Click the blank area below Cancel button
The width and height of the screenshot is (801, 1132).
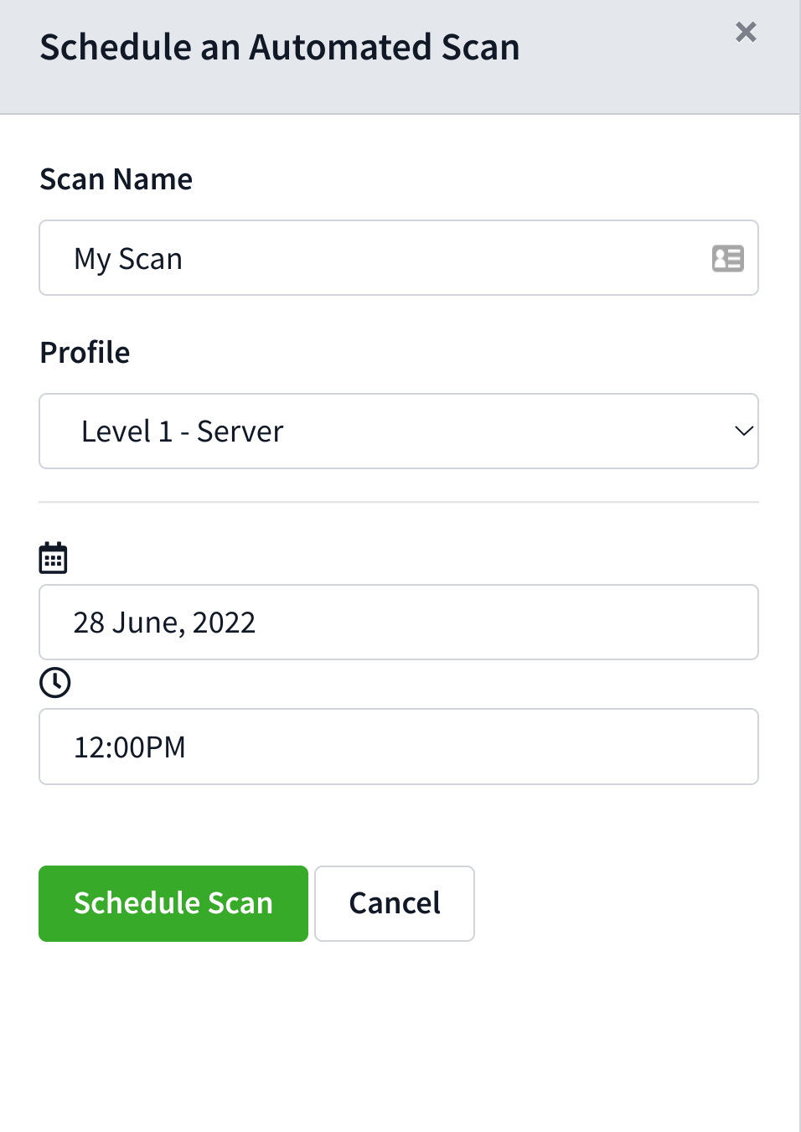pos(395,1031)
